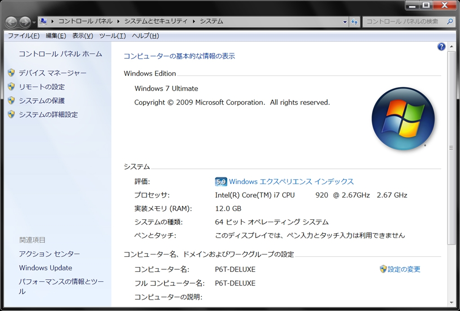Viewport: 460px width, 311px height.
Task: Open Windows Update link
Action: (45, 267)
